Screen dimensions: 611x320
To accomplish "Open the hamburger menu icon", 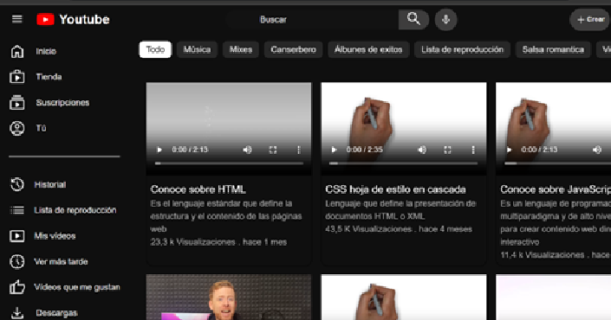I will [x=16, y=19].
